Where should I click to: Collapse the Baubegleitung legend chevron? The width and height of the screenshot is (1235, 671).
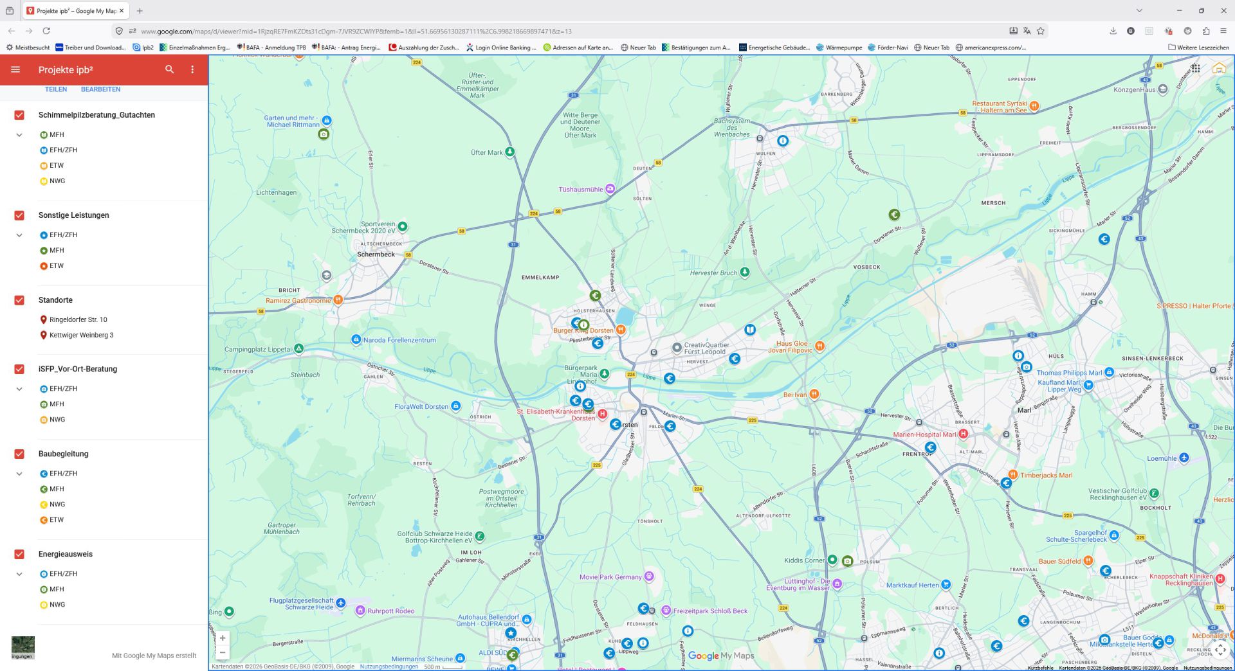pyautogui.click(x=19, y=474)
